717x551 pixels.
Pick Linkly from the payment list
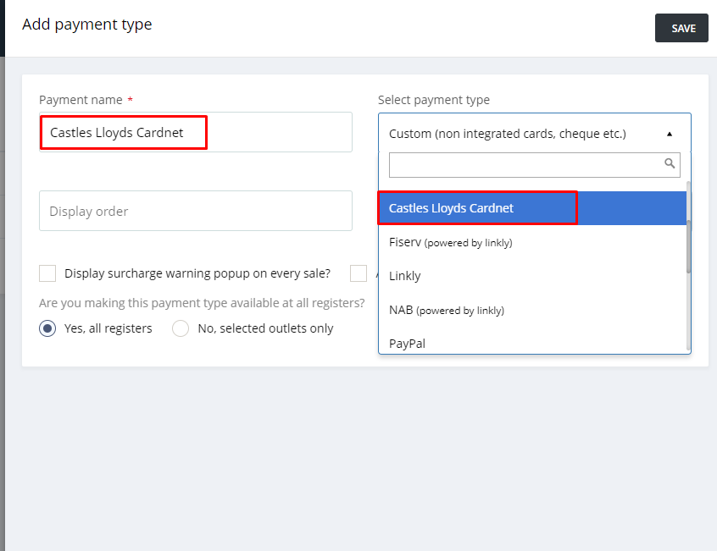point(532,276)
